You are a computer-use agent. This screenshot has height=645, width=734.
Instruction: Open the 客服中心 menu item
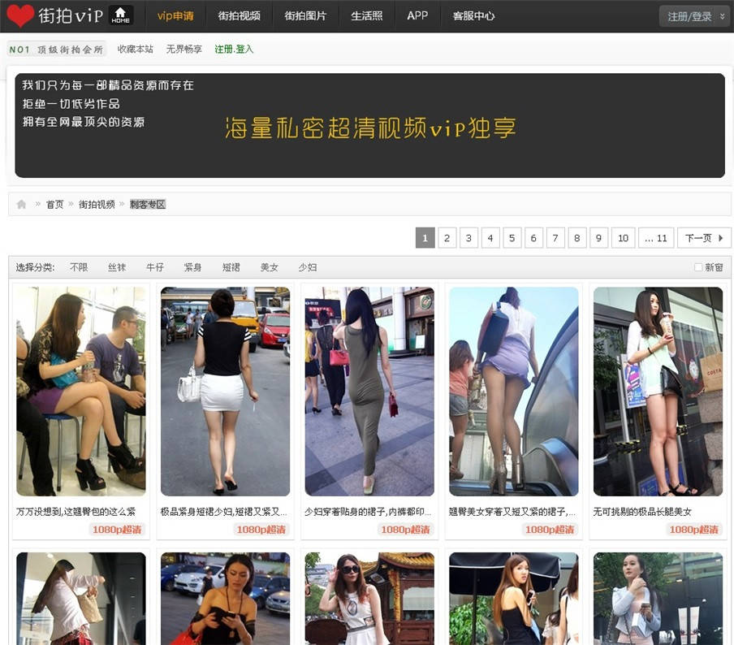pyautogui.click(x=473, y=15)
